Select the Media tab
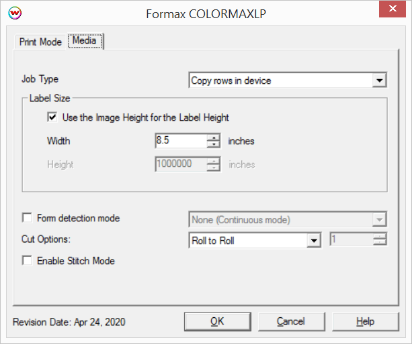The image size is (412, 344). (x=84, y=41)
